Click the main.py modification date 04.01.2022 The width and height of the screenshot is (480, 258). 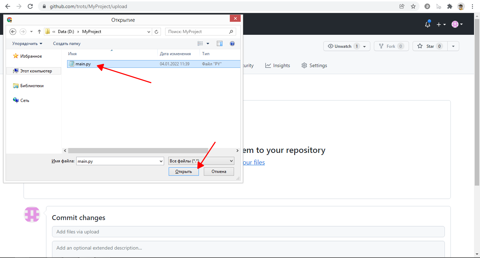[x=175, y=64]
